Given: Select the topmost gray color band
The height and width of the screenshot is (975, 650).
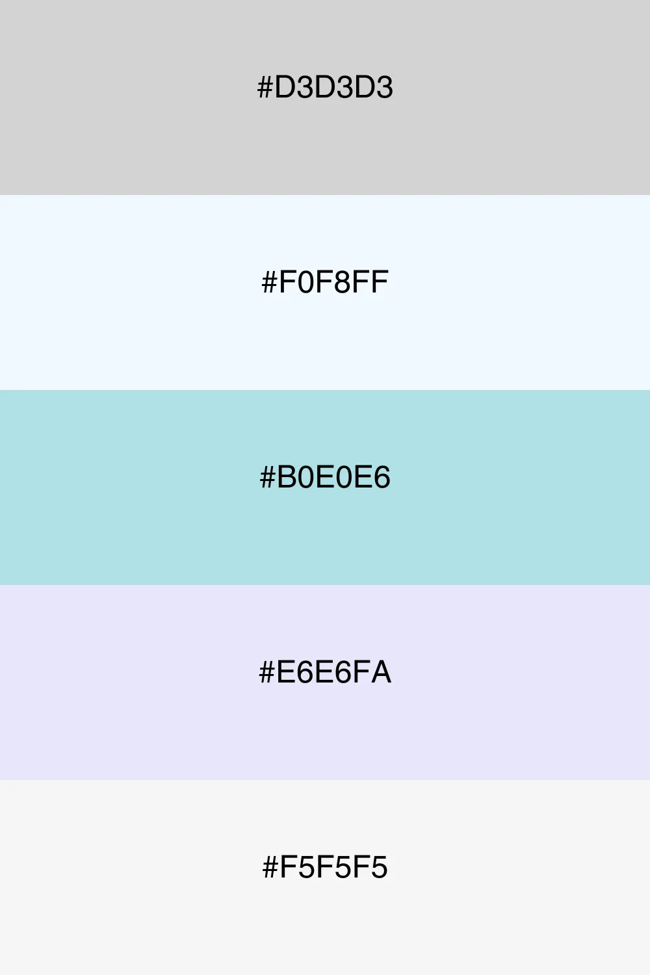Looking at the screenshot, I should pos(325,97).
